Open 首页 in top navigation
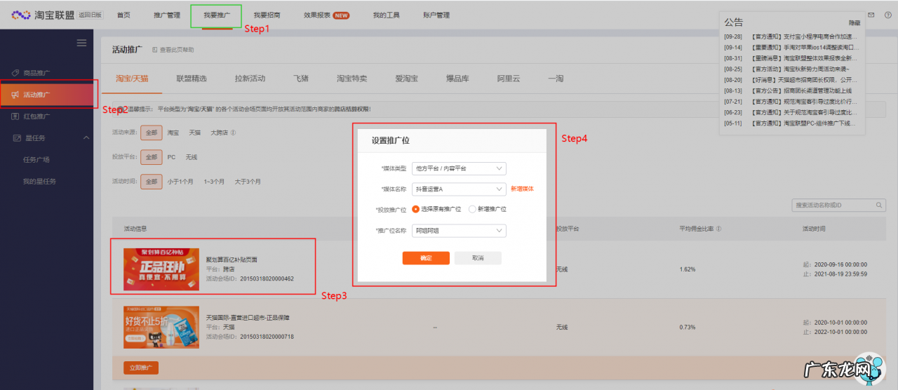Image resolution: width=898 pixels, height=390 pixels. (x=123, y=15)
